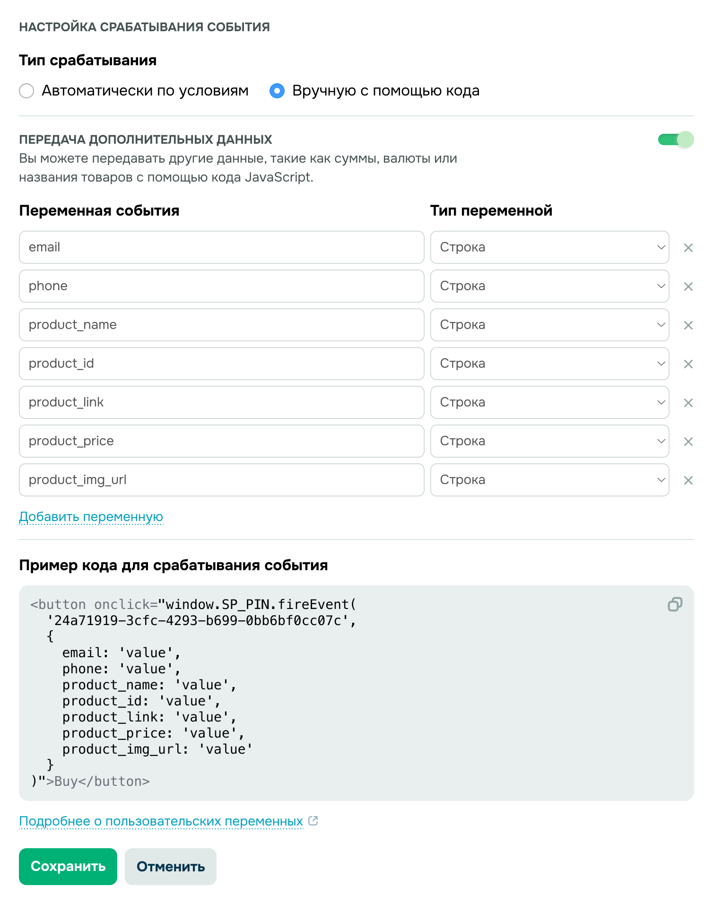Image resolution: width=713 pixels, height=904 pixels.
Task: Select "Автоматически по условиям" radio option
Action: [x=27, y=91]
